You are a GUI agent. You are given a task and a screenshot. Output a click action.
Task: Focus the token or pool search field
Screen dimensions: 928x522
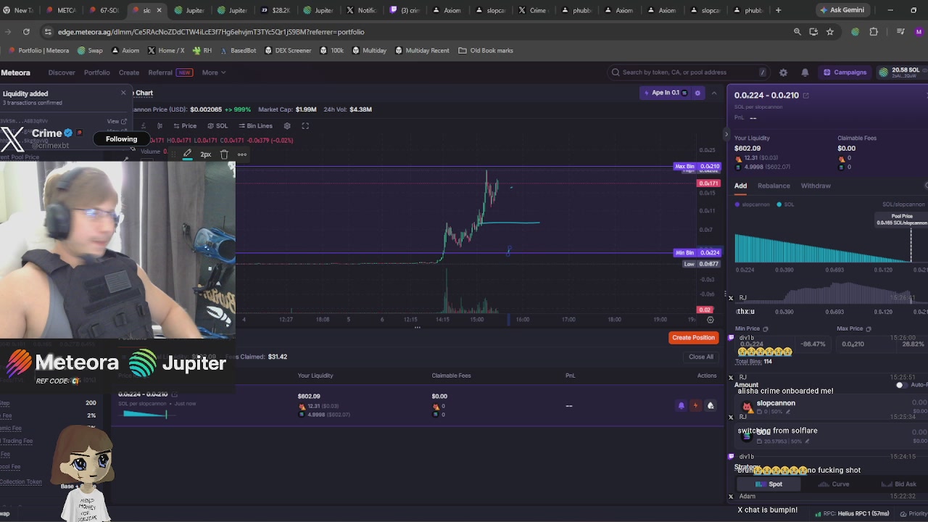click(689, 72)
